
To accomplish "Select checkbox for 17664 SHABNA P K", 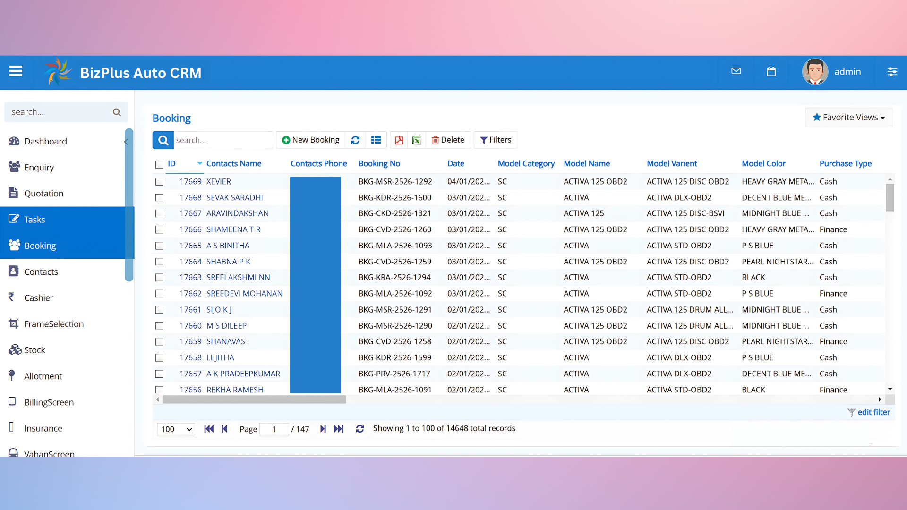I will (159, 262).
